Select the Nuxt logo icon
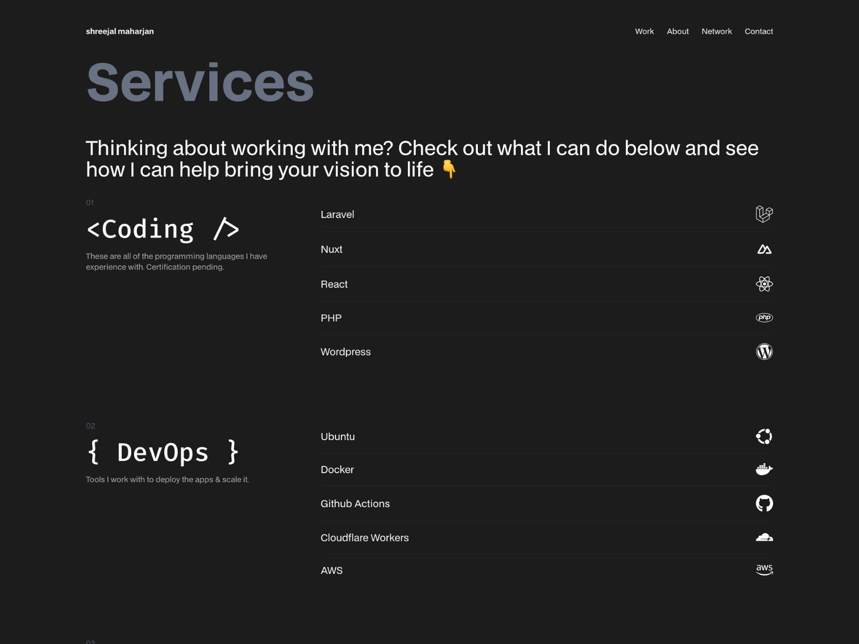The image size is (859, 644). click(x=765, y=249)
